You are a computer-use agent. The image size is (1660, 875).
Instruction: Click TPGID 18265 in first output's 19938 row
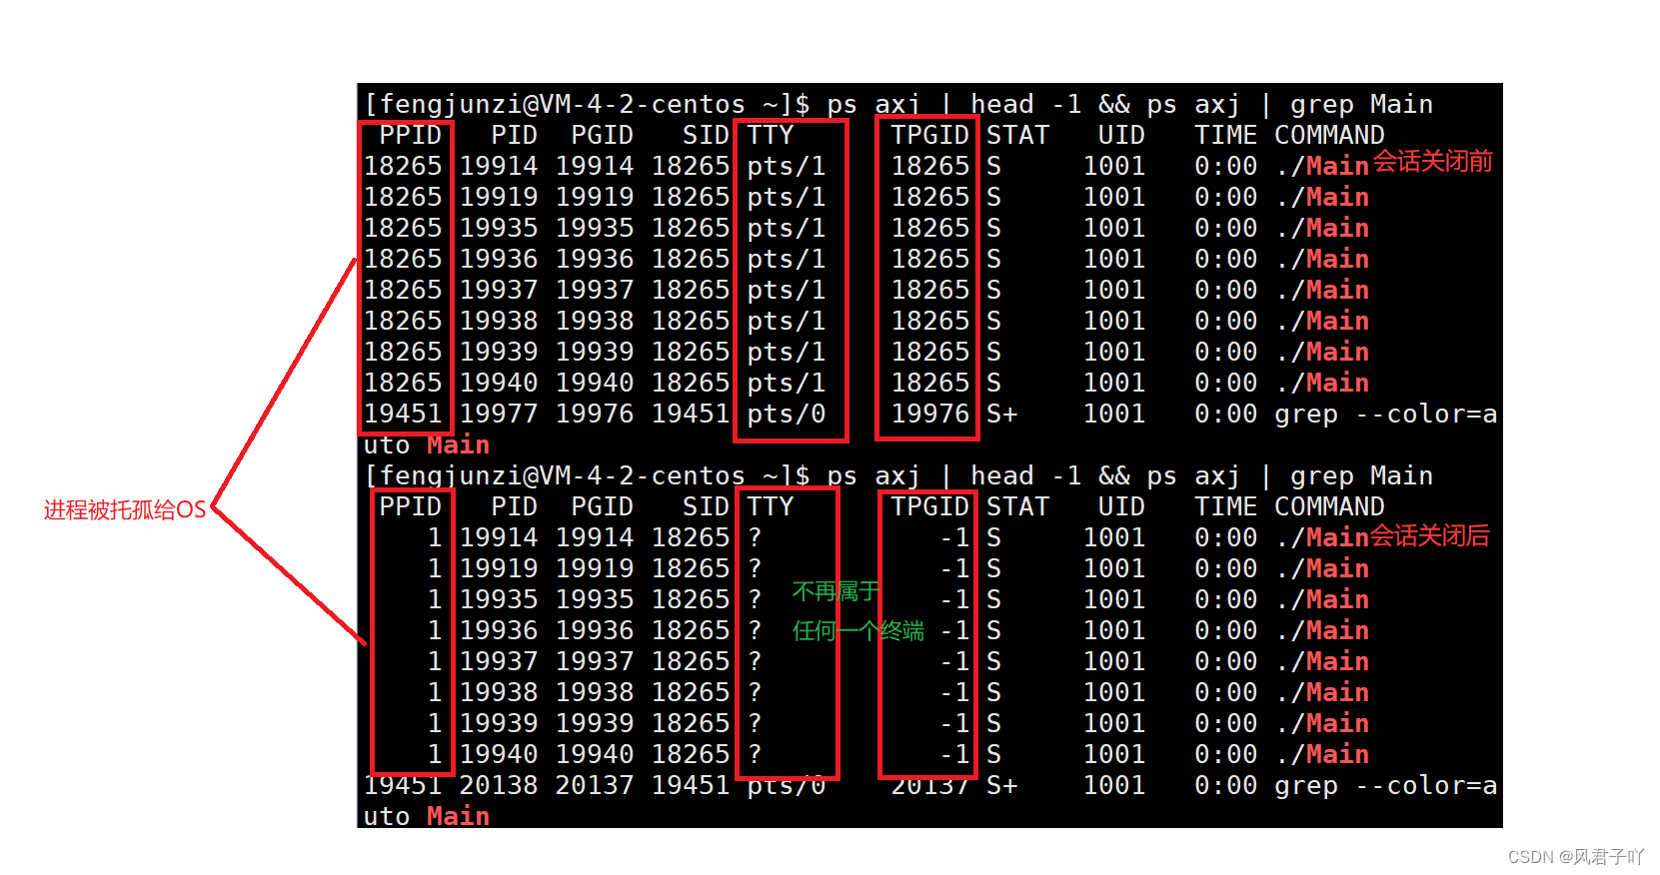(930, 321)
